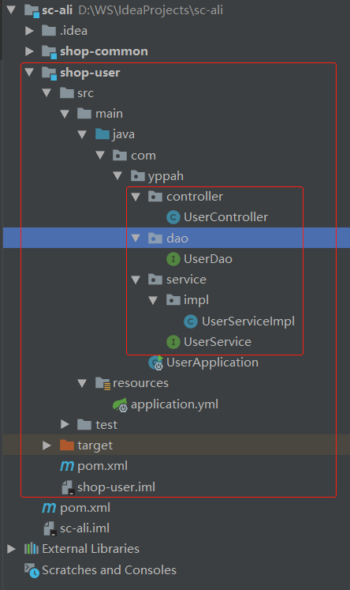This screenshot has width=350, height=590.
Task: Select the UserServiceImpl class
Action: tap(248, 321)
